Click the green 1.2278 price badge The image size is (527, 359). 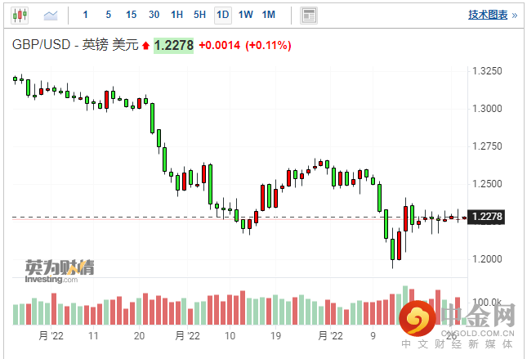click(174, 46)
